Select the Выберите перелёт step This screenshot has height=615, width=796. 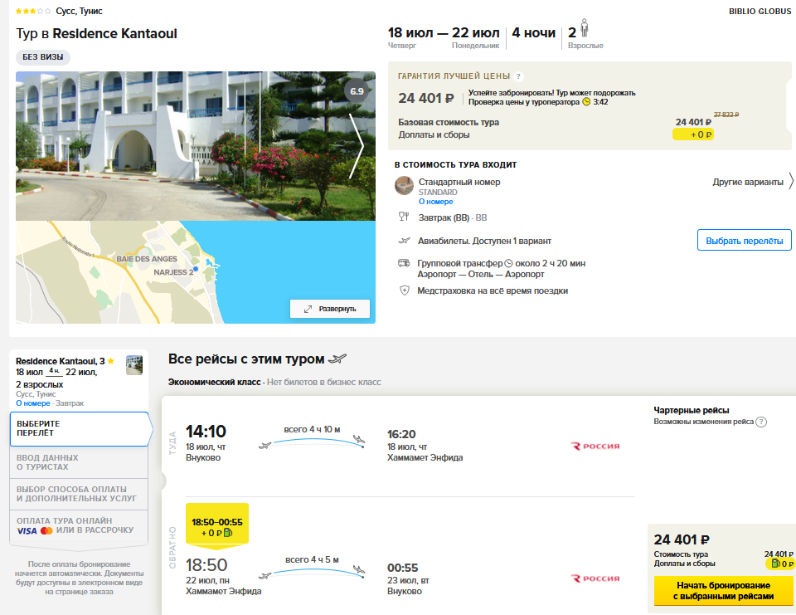[x=79, y=429]
